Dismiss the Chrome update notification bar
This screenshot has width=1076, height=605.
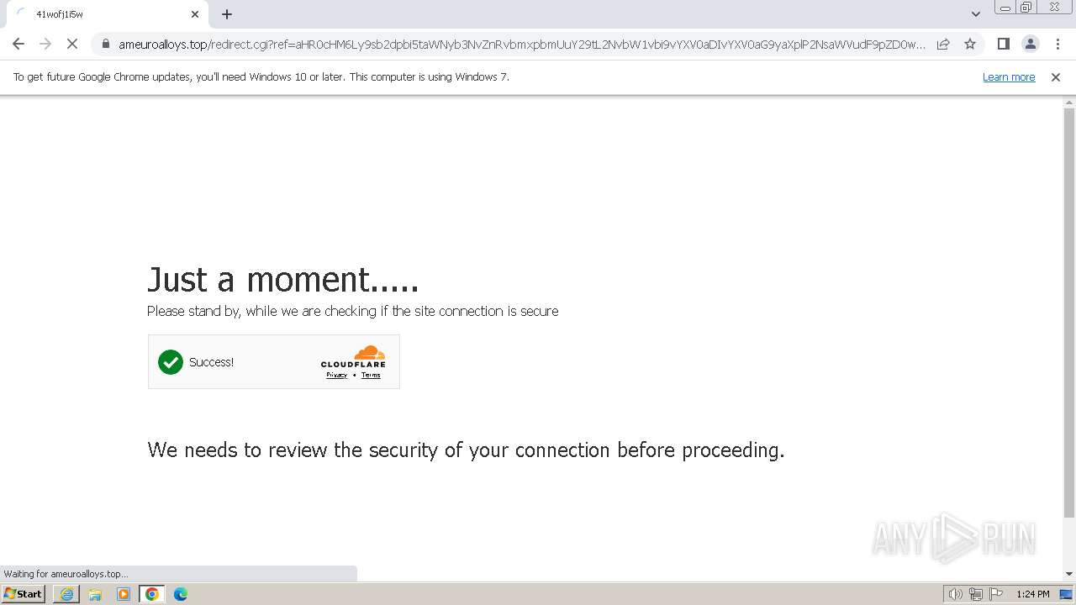click(x=1056, y=76)
